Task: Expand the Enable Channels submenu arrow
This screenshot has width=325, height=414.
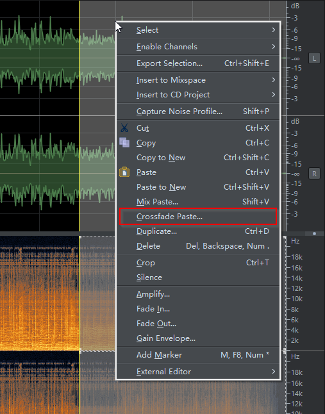Action: coord(274,47)
